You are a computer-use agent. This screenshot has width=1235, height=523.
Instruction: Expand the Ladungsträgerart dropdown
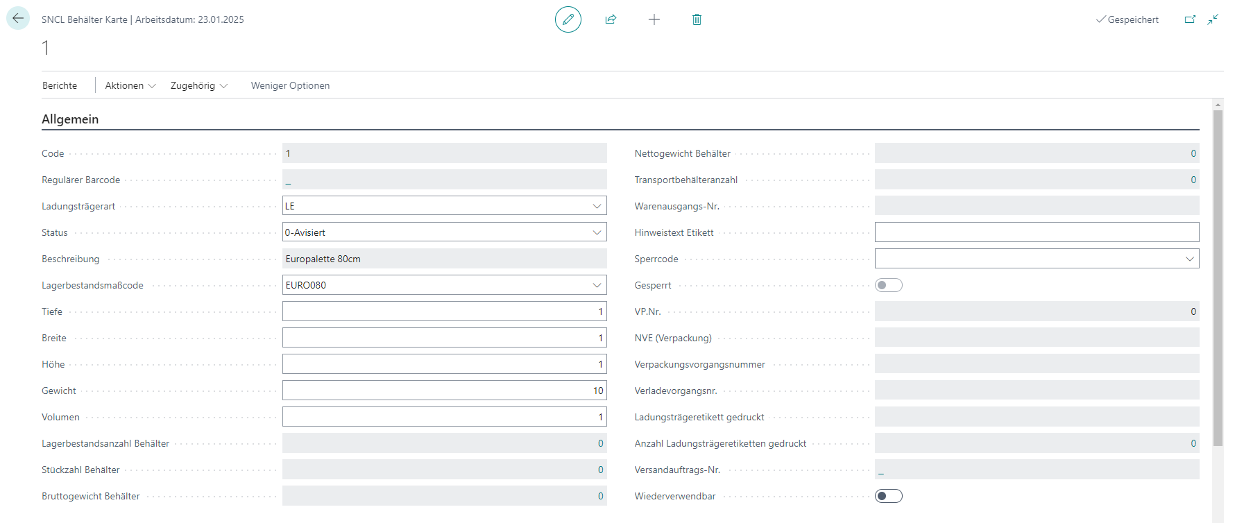pyautogui.click(x=597, y=206)
